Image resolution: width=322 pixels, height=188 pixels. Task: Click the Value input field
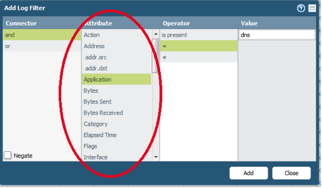click(277, 35)
